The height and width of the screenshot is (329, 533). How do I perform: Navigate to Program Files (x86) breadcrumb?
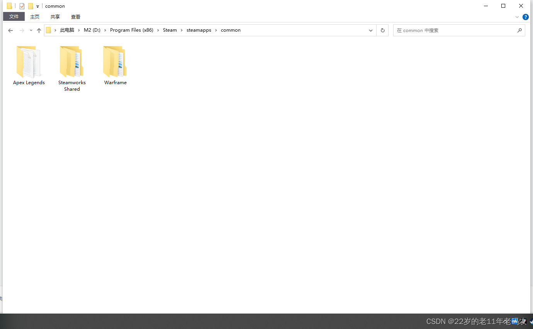[132, 30]
